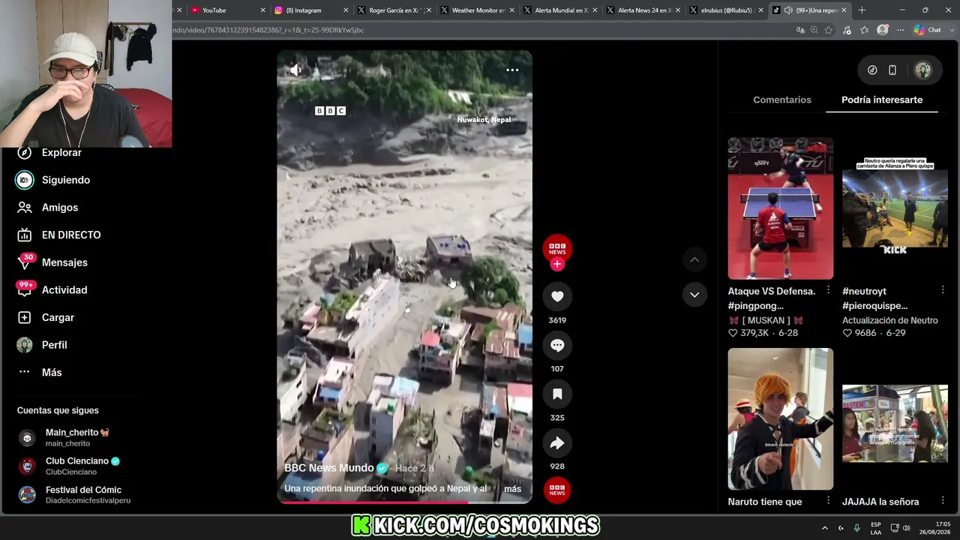Open the ping pong Ataque VS Defensa thumbnail
This screenshot has width=960, height=540.
click(x=780, y=208)
